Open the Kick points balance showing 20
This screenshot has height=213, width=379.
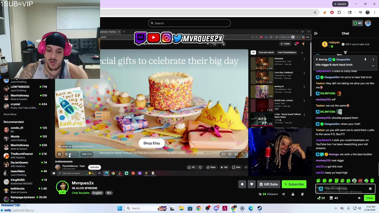point(321,198)
